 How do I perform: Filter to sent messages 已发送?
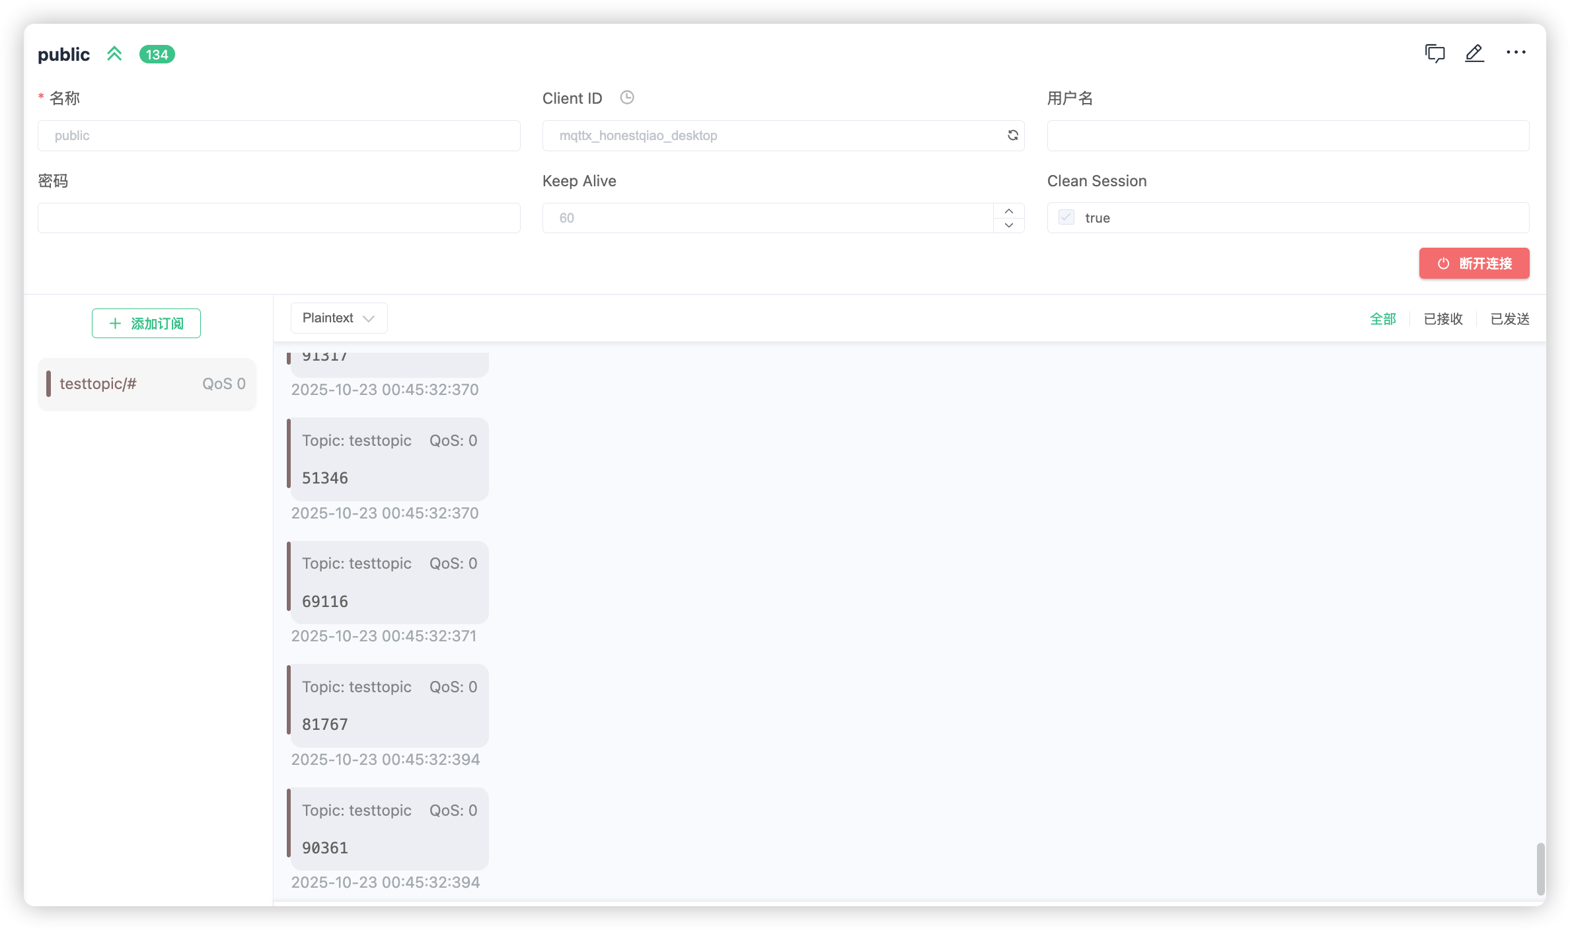pyautogui.click(x=1510, y=319)
